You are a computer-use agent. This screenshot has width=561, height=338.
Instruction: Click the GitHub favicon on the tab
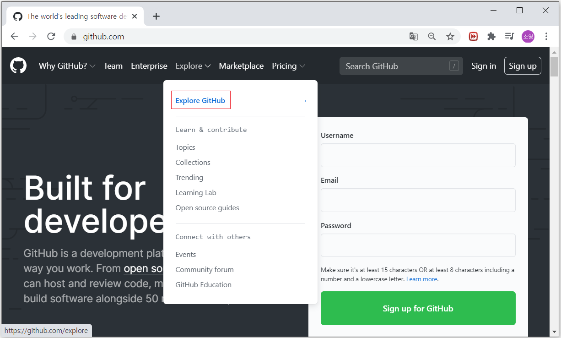pyautogui.click(x=18, y=16)
